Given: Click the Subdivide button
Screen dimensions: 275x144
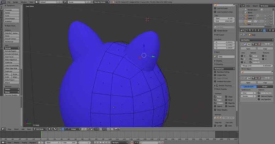Looking at the screenshot, I should [x=12, y=62].
